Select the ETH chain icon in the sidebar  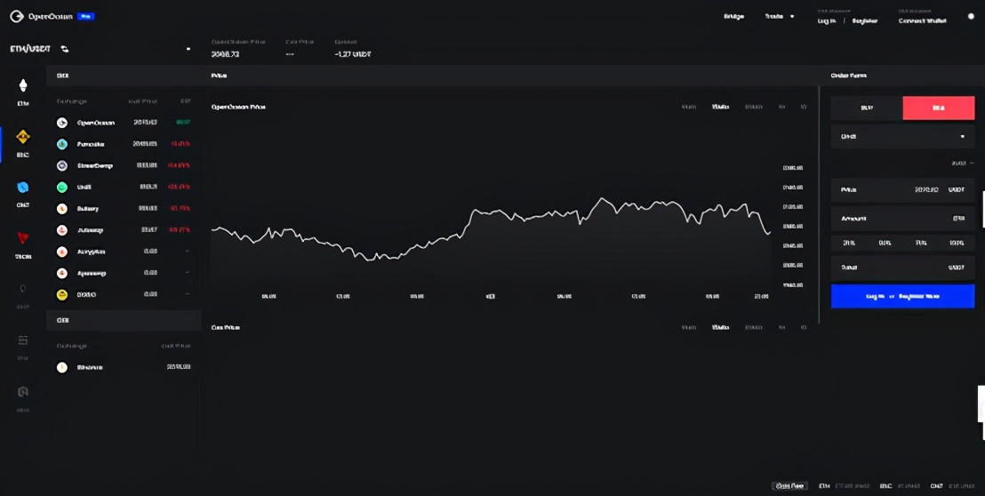(23, 85)
